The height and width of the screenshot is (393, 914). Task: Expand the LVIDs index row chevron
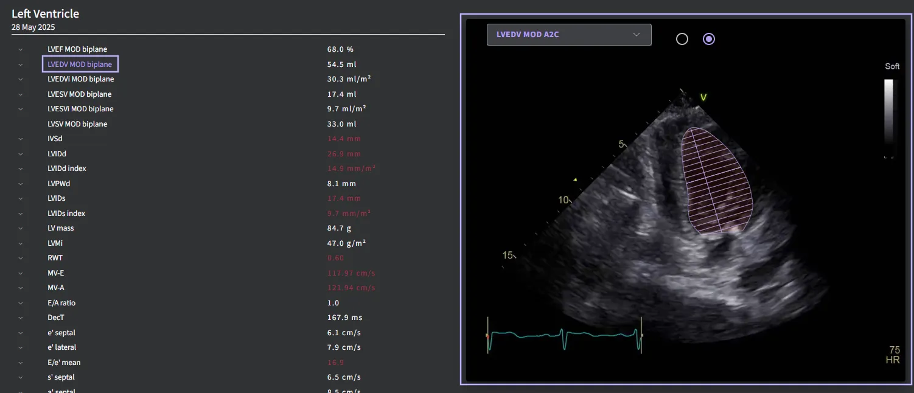coord(21,214)
